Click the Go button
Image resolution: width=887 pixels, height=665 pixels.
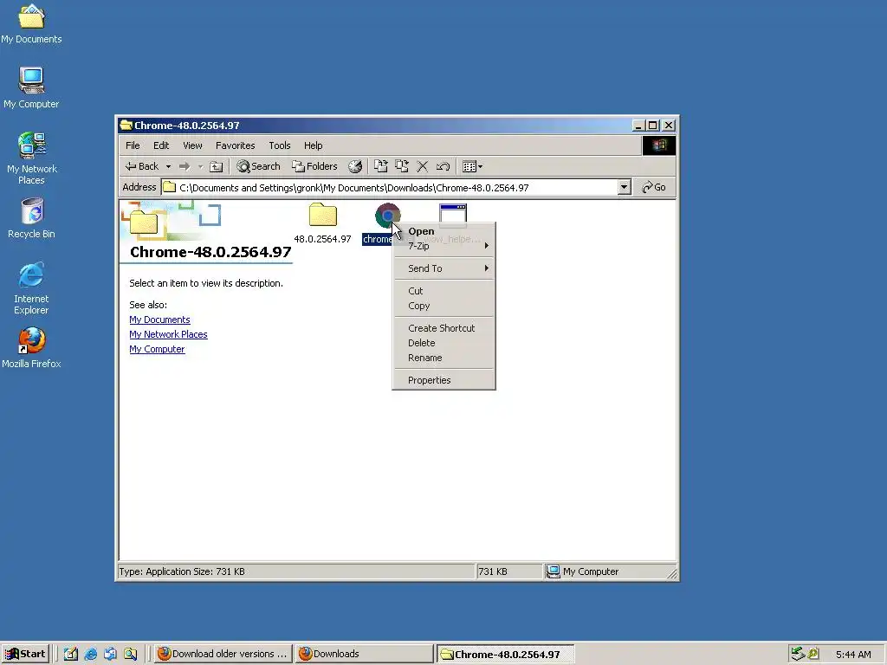click(654, 187)
